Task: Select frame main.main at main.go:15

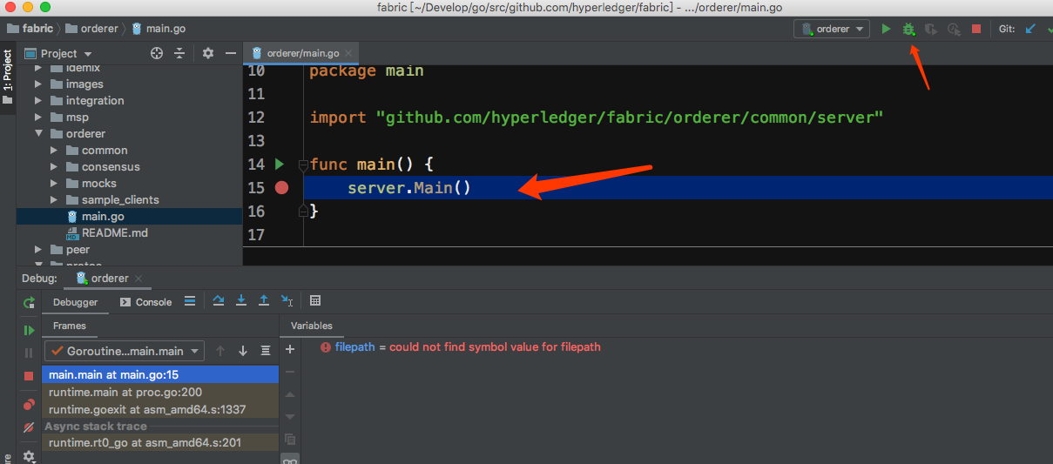Action: (x=160, y=374)
